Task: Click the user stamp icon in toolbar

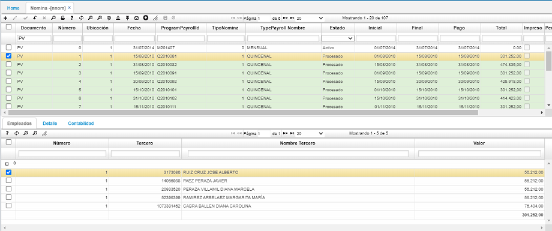Action: 118,18
